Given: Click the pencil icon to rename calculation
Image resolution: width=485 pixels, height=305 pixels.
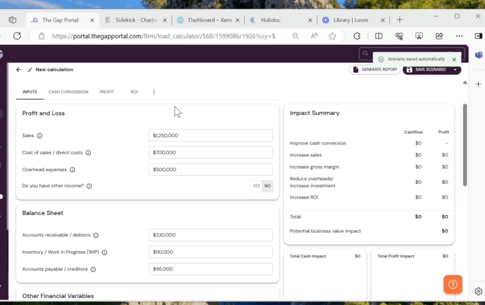Looking at the screenshot, I should coord(30,70).
